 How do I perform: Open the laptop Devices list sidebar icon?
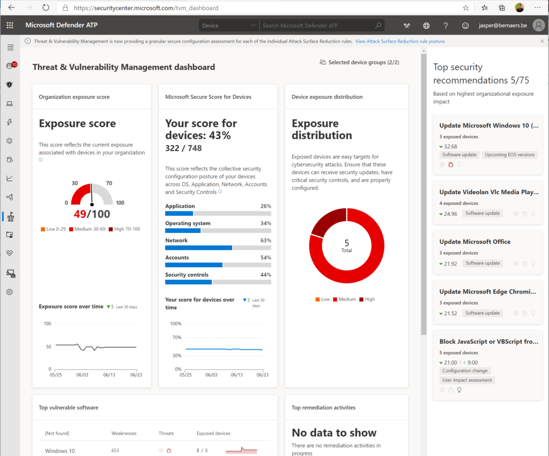pos(10,103)
